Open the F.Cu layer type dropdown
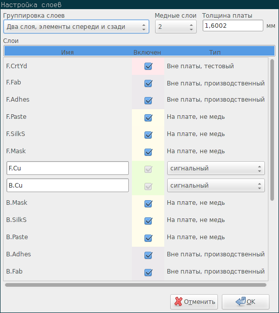This screenshot has width=279, height=313. coord(216,168)
